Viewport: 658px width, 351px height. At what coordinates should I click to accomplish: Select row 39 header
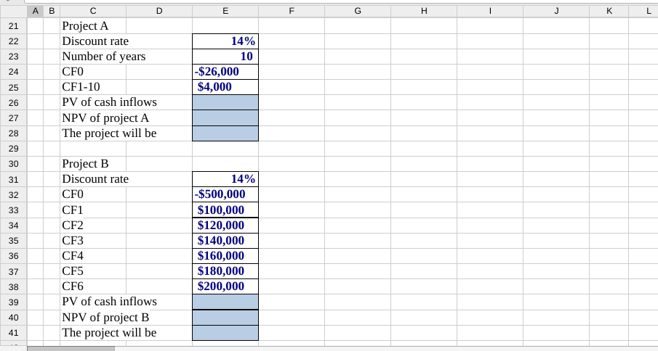point(13,302)
